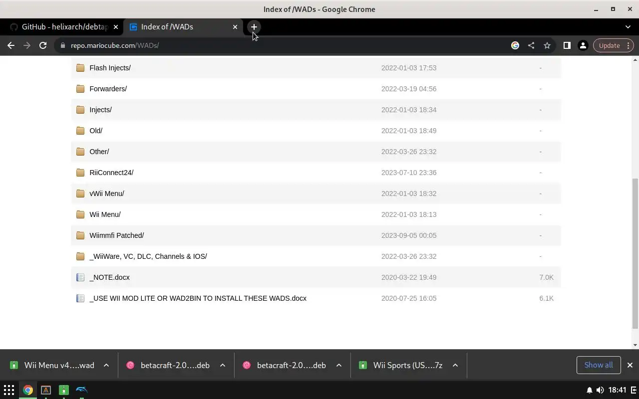Open the archive manager taskbar icon
The image size is (639, 399).
64,390
